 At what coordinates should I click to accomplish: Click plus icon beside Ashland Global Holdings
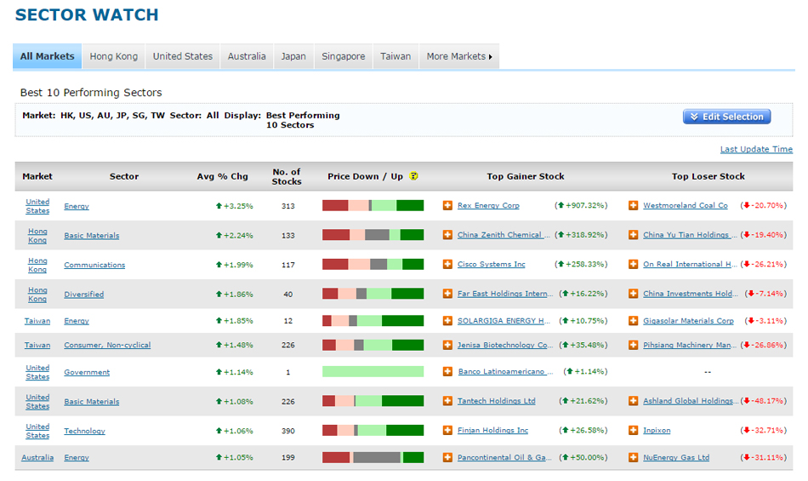tap(633, 401)
